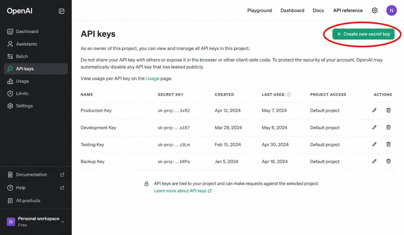Viewport: 404px width, 235px height.
Task: Open the user avatar N profile menu
Action: 391,10
